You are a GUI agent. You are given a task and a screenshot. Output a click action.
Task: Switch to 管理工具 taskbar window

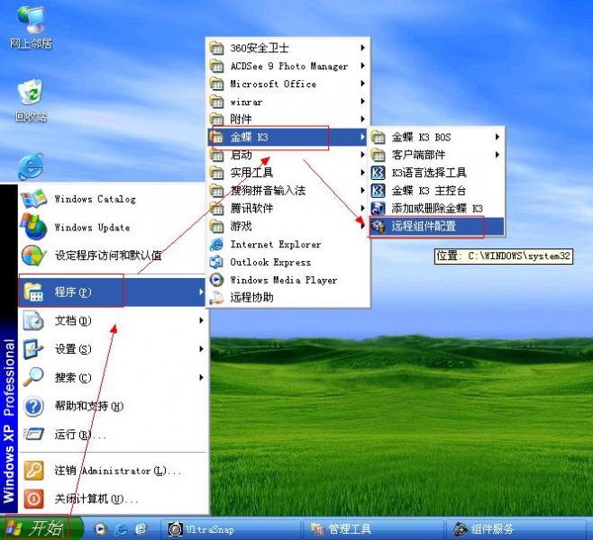372,529
